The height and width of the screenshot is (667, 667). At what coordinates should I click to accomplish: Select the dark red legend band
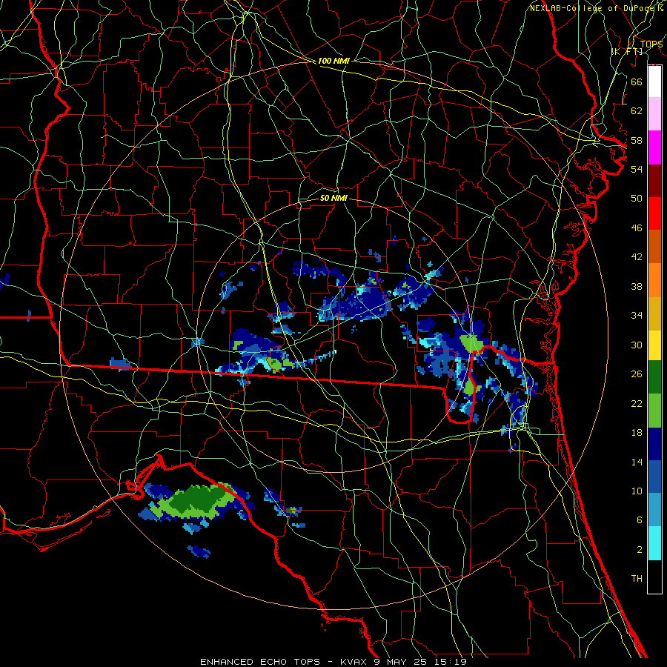pos(654,181)
